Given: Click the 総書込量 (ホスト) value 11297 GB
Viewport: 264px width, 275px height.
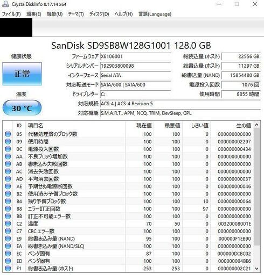Looking at the screenshot, I should point(241,66).
